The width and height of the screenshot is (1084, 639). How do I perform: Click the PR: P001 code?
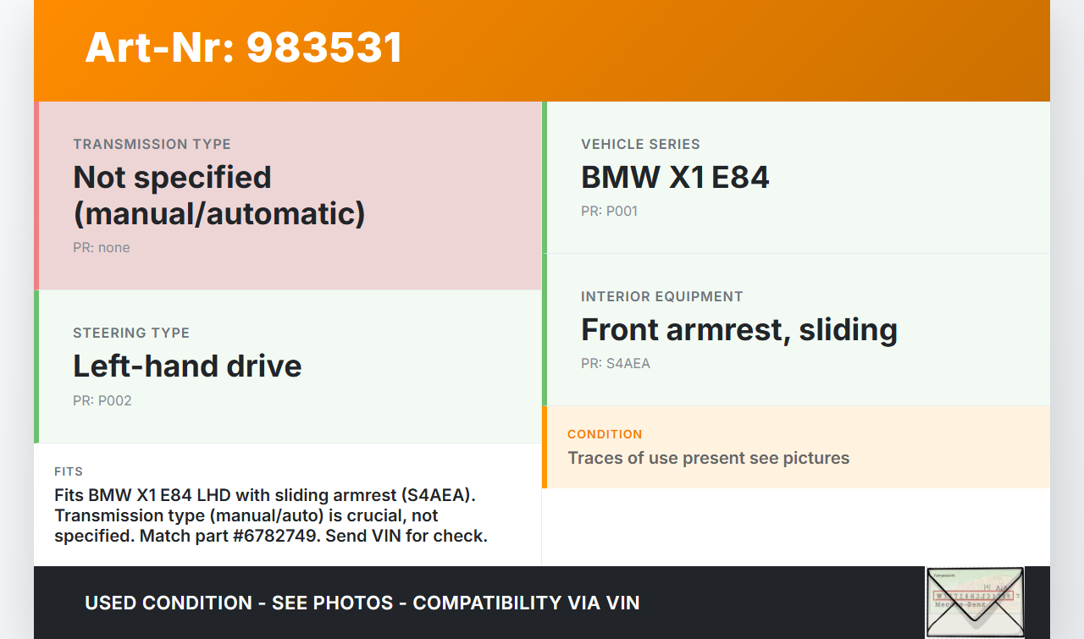pos(609,212)
